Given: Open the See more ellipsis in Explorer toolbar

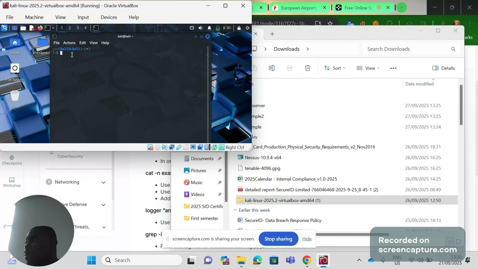Looking at the screenshot, I should [x=393, y=68].
